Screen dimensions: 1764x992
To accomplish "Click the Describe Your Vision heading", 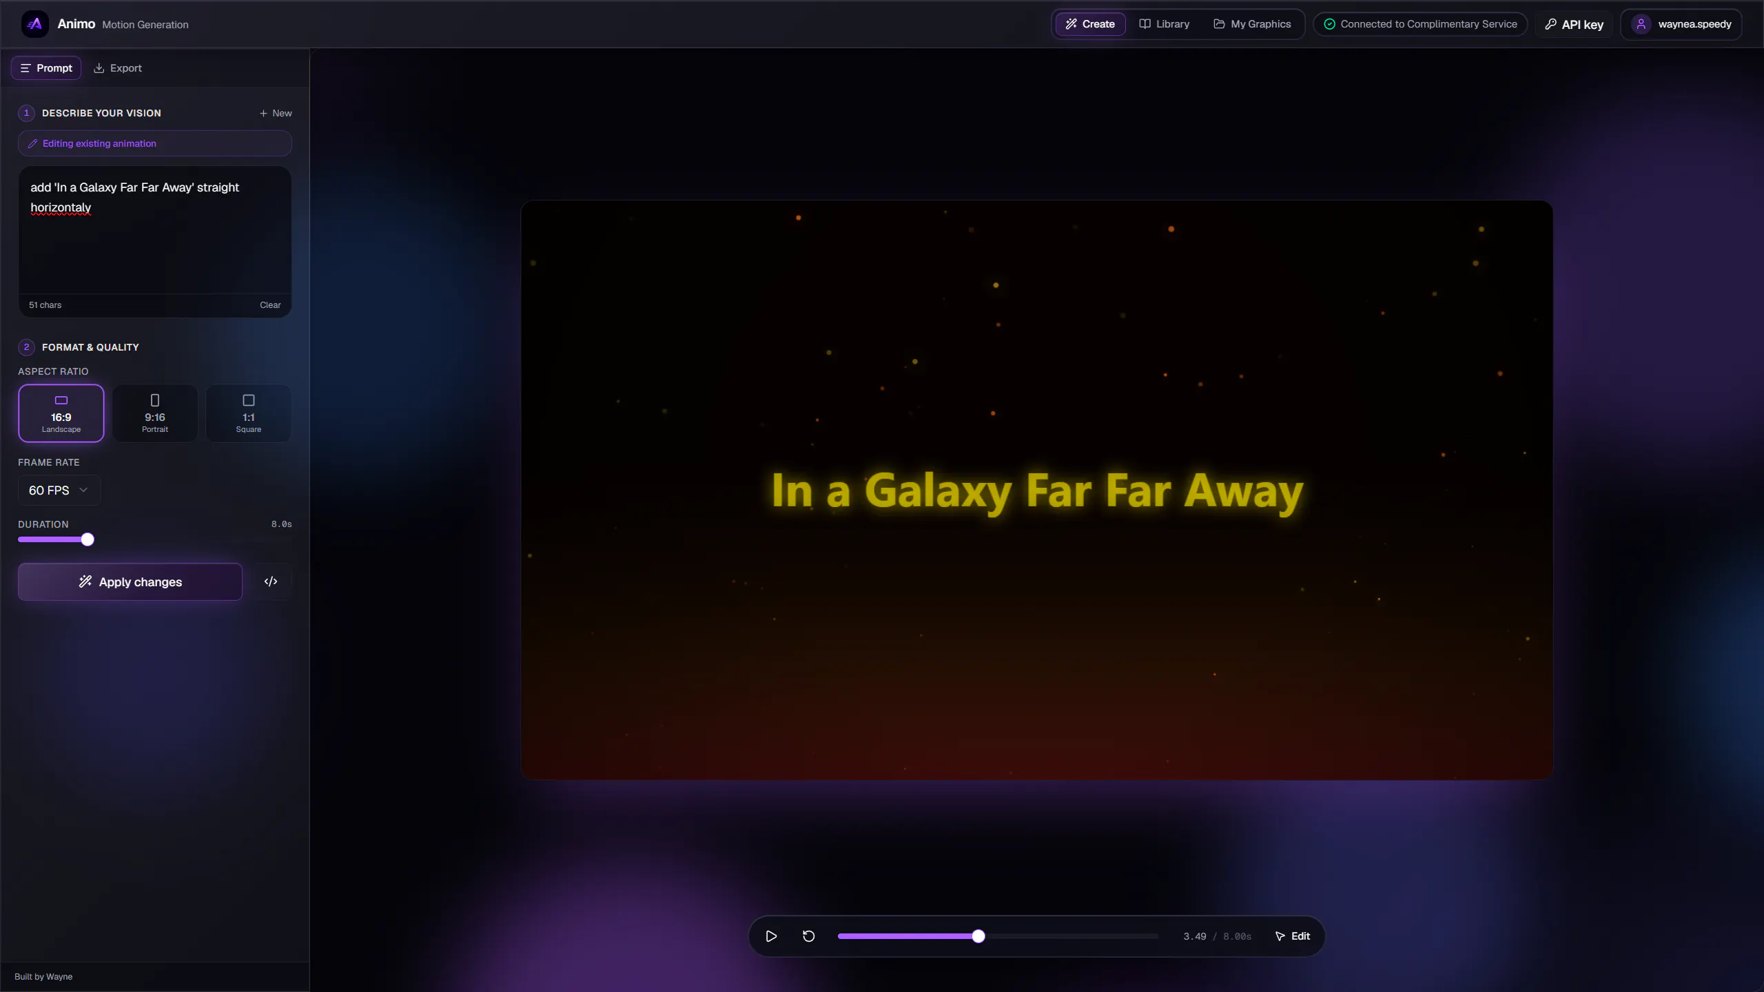I will click(x=101, y=113).
